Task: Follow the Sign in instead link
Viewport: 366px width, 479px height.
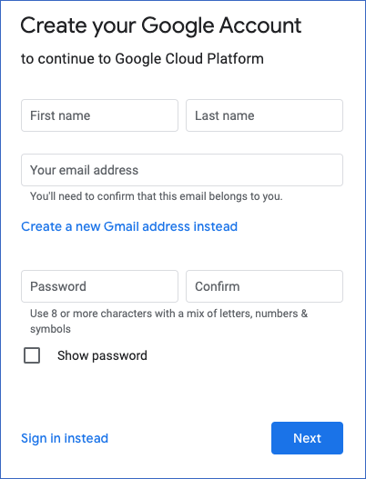Action: coord(65,438)
